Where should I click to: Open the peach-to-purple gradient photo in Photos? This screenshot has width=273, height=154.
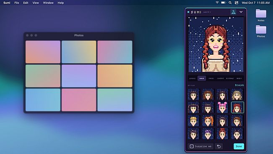(43, 52)
